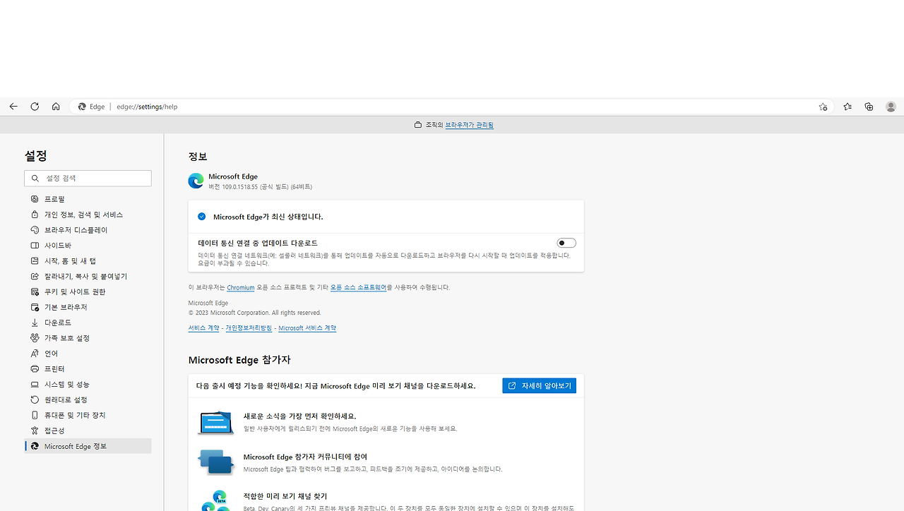Click the share icon beside 잘라내기, 복사 및 붙여넣기
The height and width of the screenshot is (511, 904).
click(35, 277)
